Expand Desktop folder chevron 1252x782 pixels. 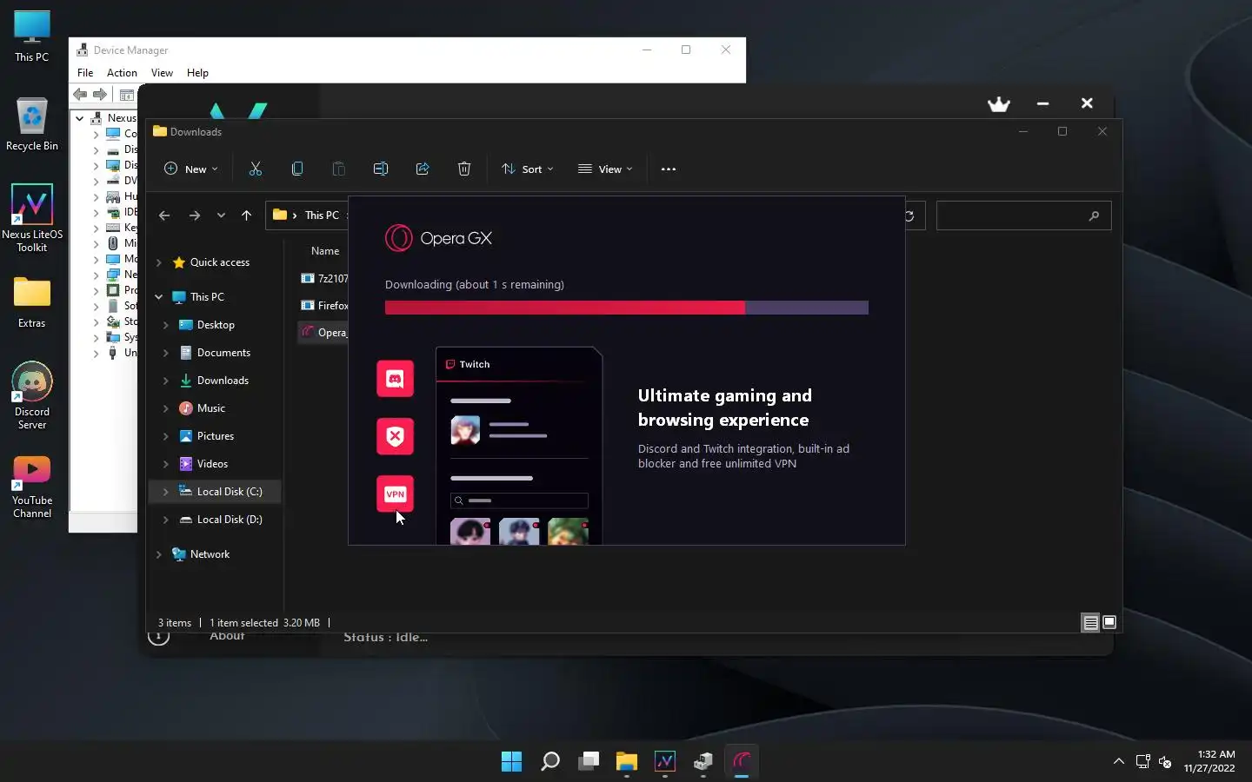pos(166,325)
